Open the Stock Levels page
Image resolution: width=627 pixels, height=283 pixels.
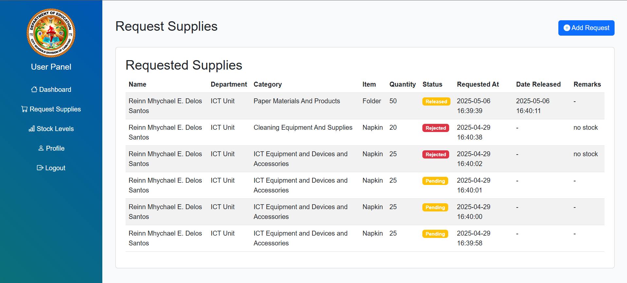pos(51,129)
